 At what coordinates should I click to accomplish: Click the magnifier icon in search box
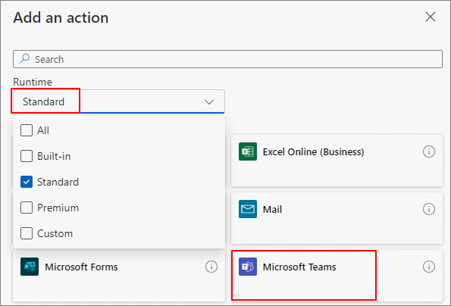click(24, 59)
